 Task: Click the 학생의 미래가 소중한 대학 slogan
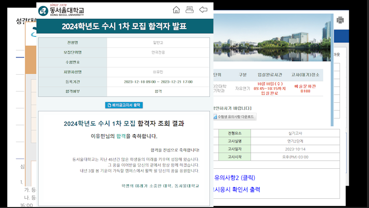click(x=160, y=186)
